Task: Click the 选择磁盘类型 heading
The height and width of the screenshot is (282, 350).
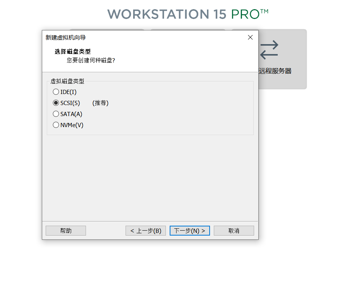Action: click(x=73, y=52)
